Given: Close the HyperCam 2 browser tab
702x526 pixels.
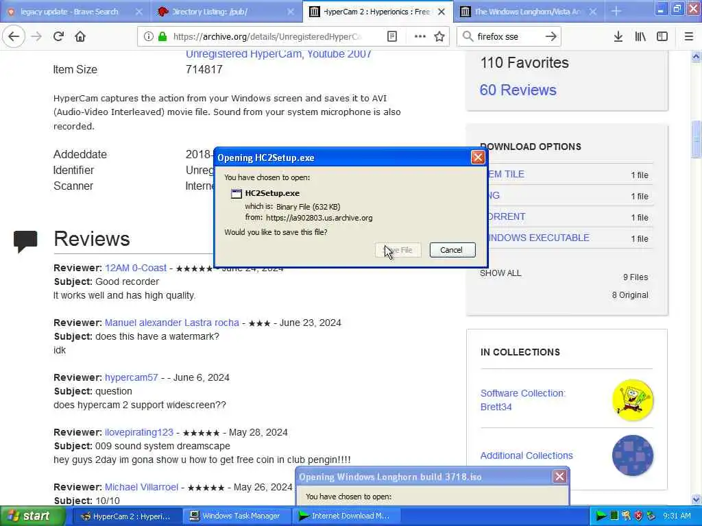Looking at the screenshot, I should [441, 12].
